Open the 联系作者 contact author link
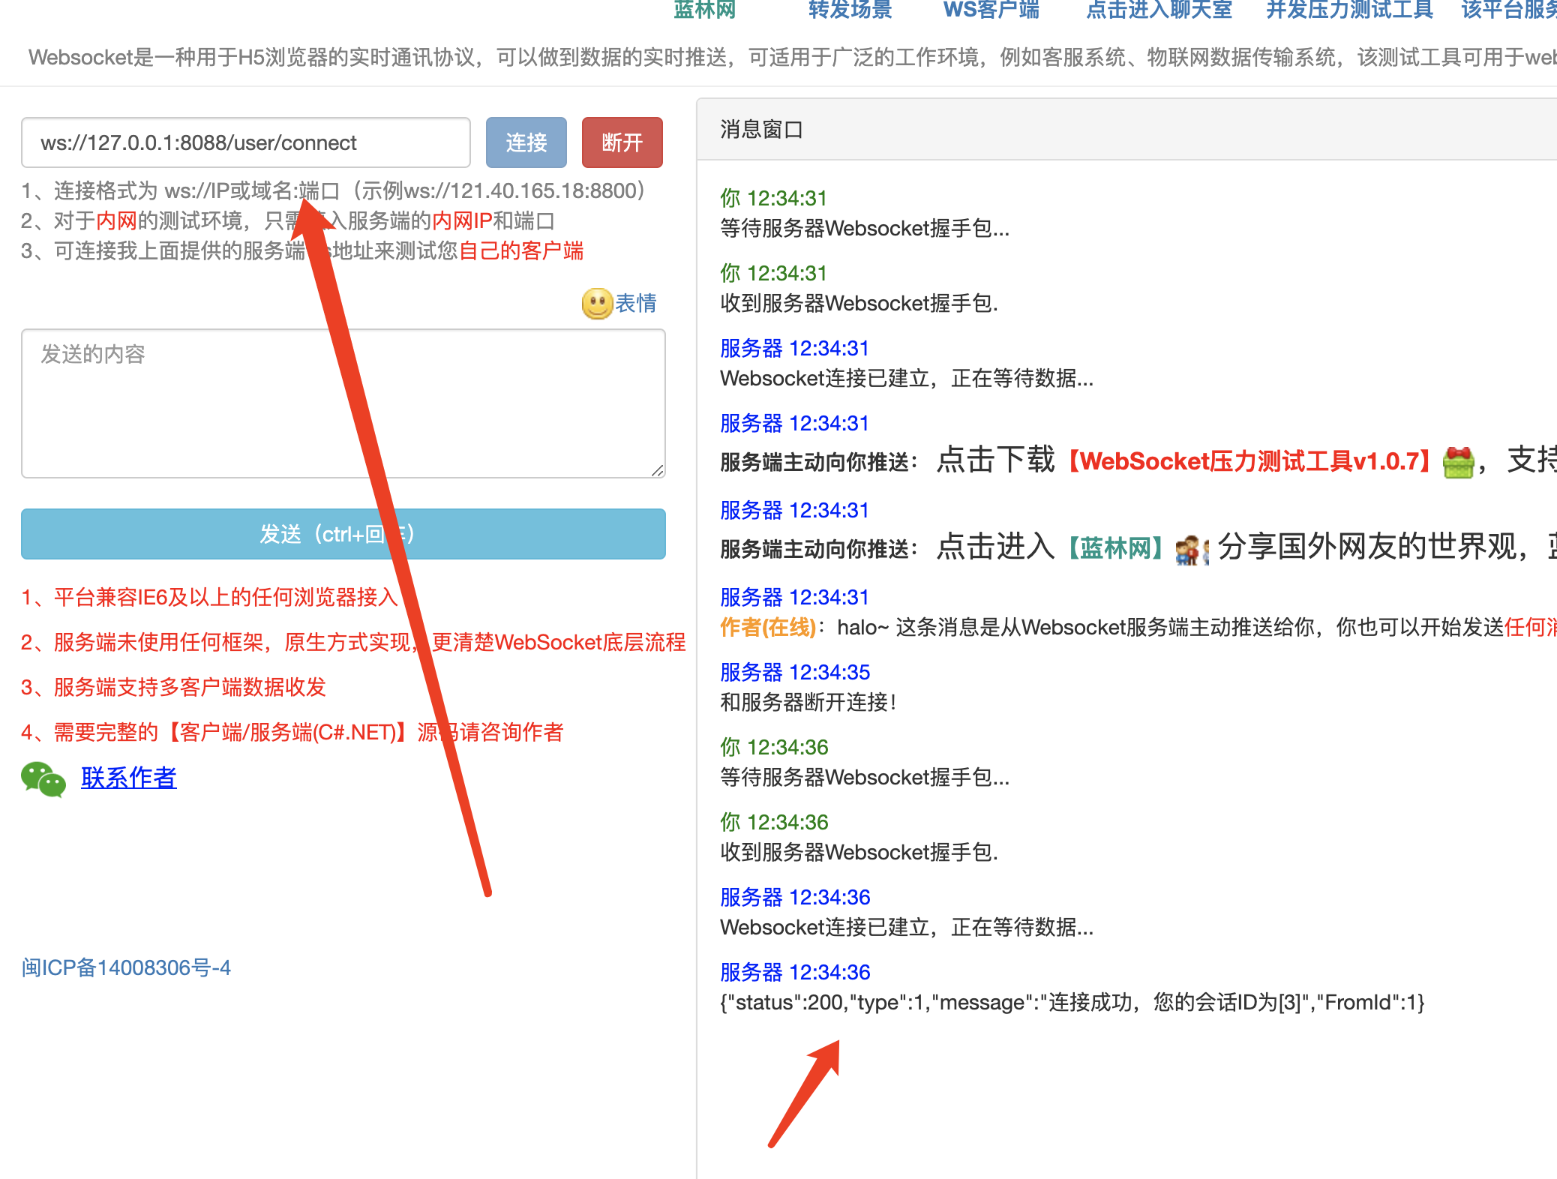This screenshot has width=1557, height=1179. click(128, 778)
